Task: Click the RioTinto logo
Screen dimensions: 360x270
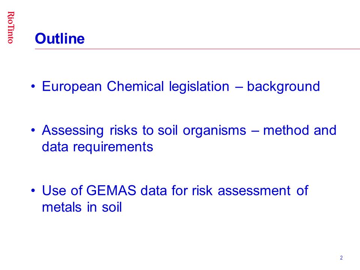Action: [x=10, y=27]
